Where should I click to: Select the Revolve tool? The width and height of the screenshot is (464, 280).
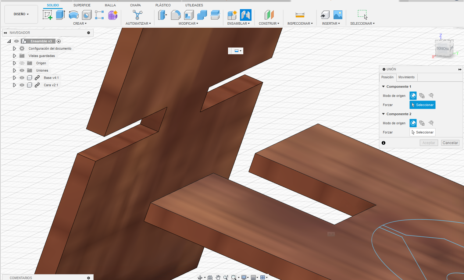click(73, 15)
